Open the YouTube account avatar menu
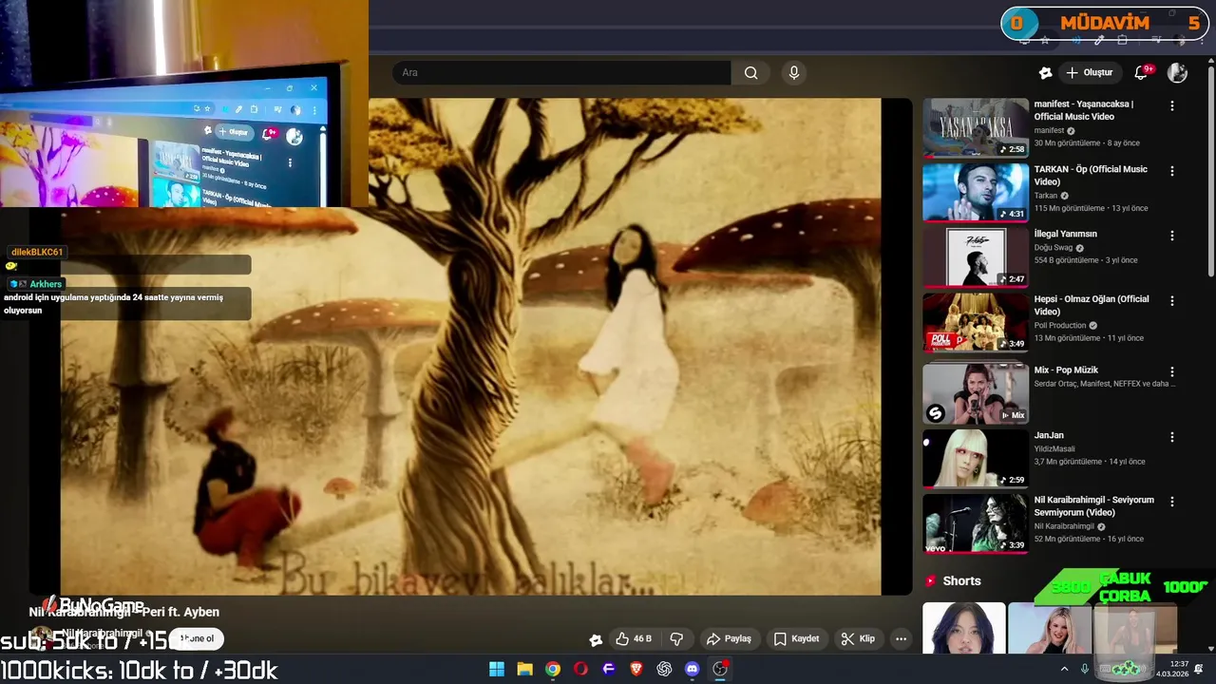 click(1177, 73)
